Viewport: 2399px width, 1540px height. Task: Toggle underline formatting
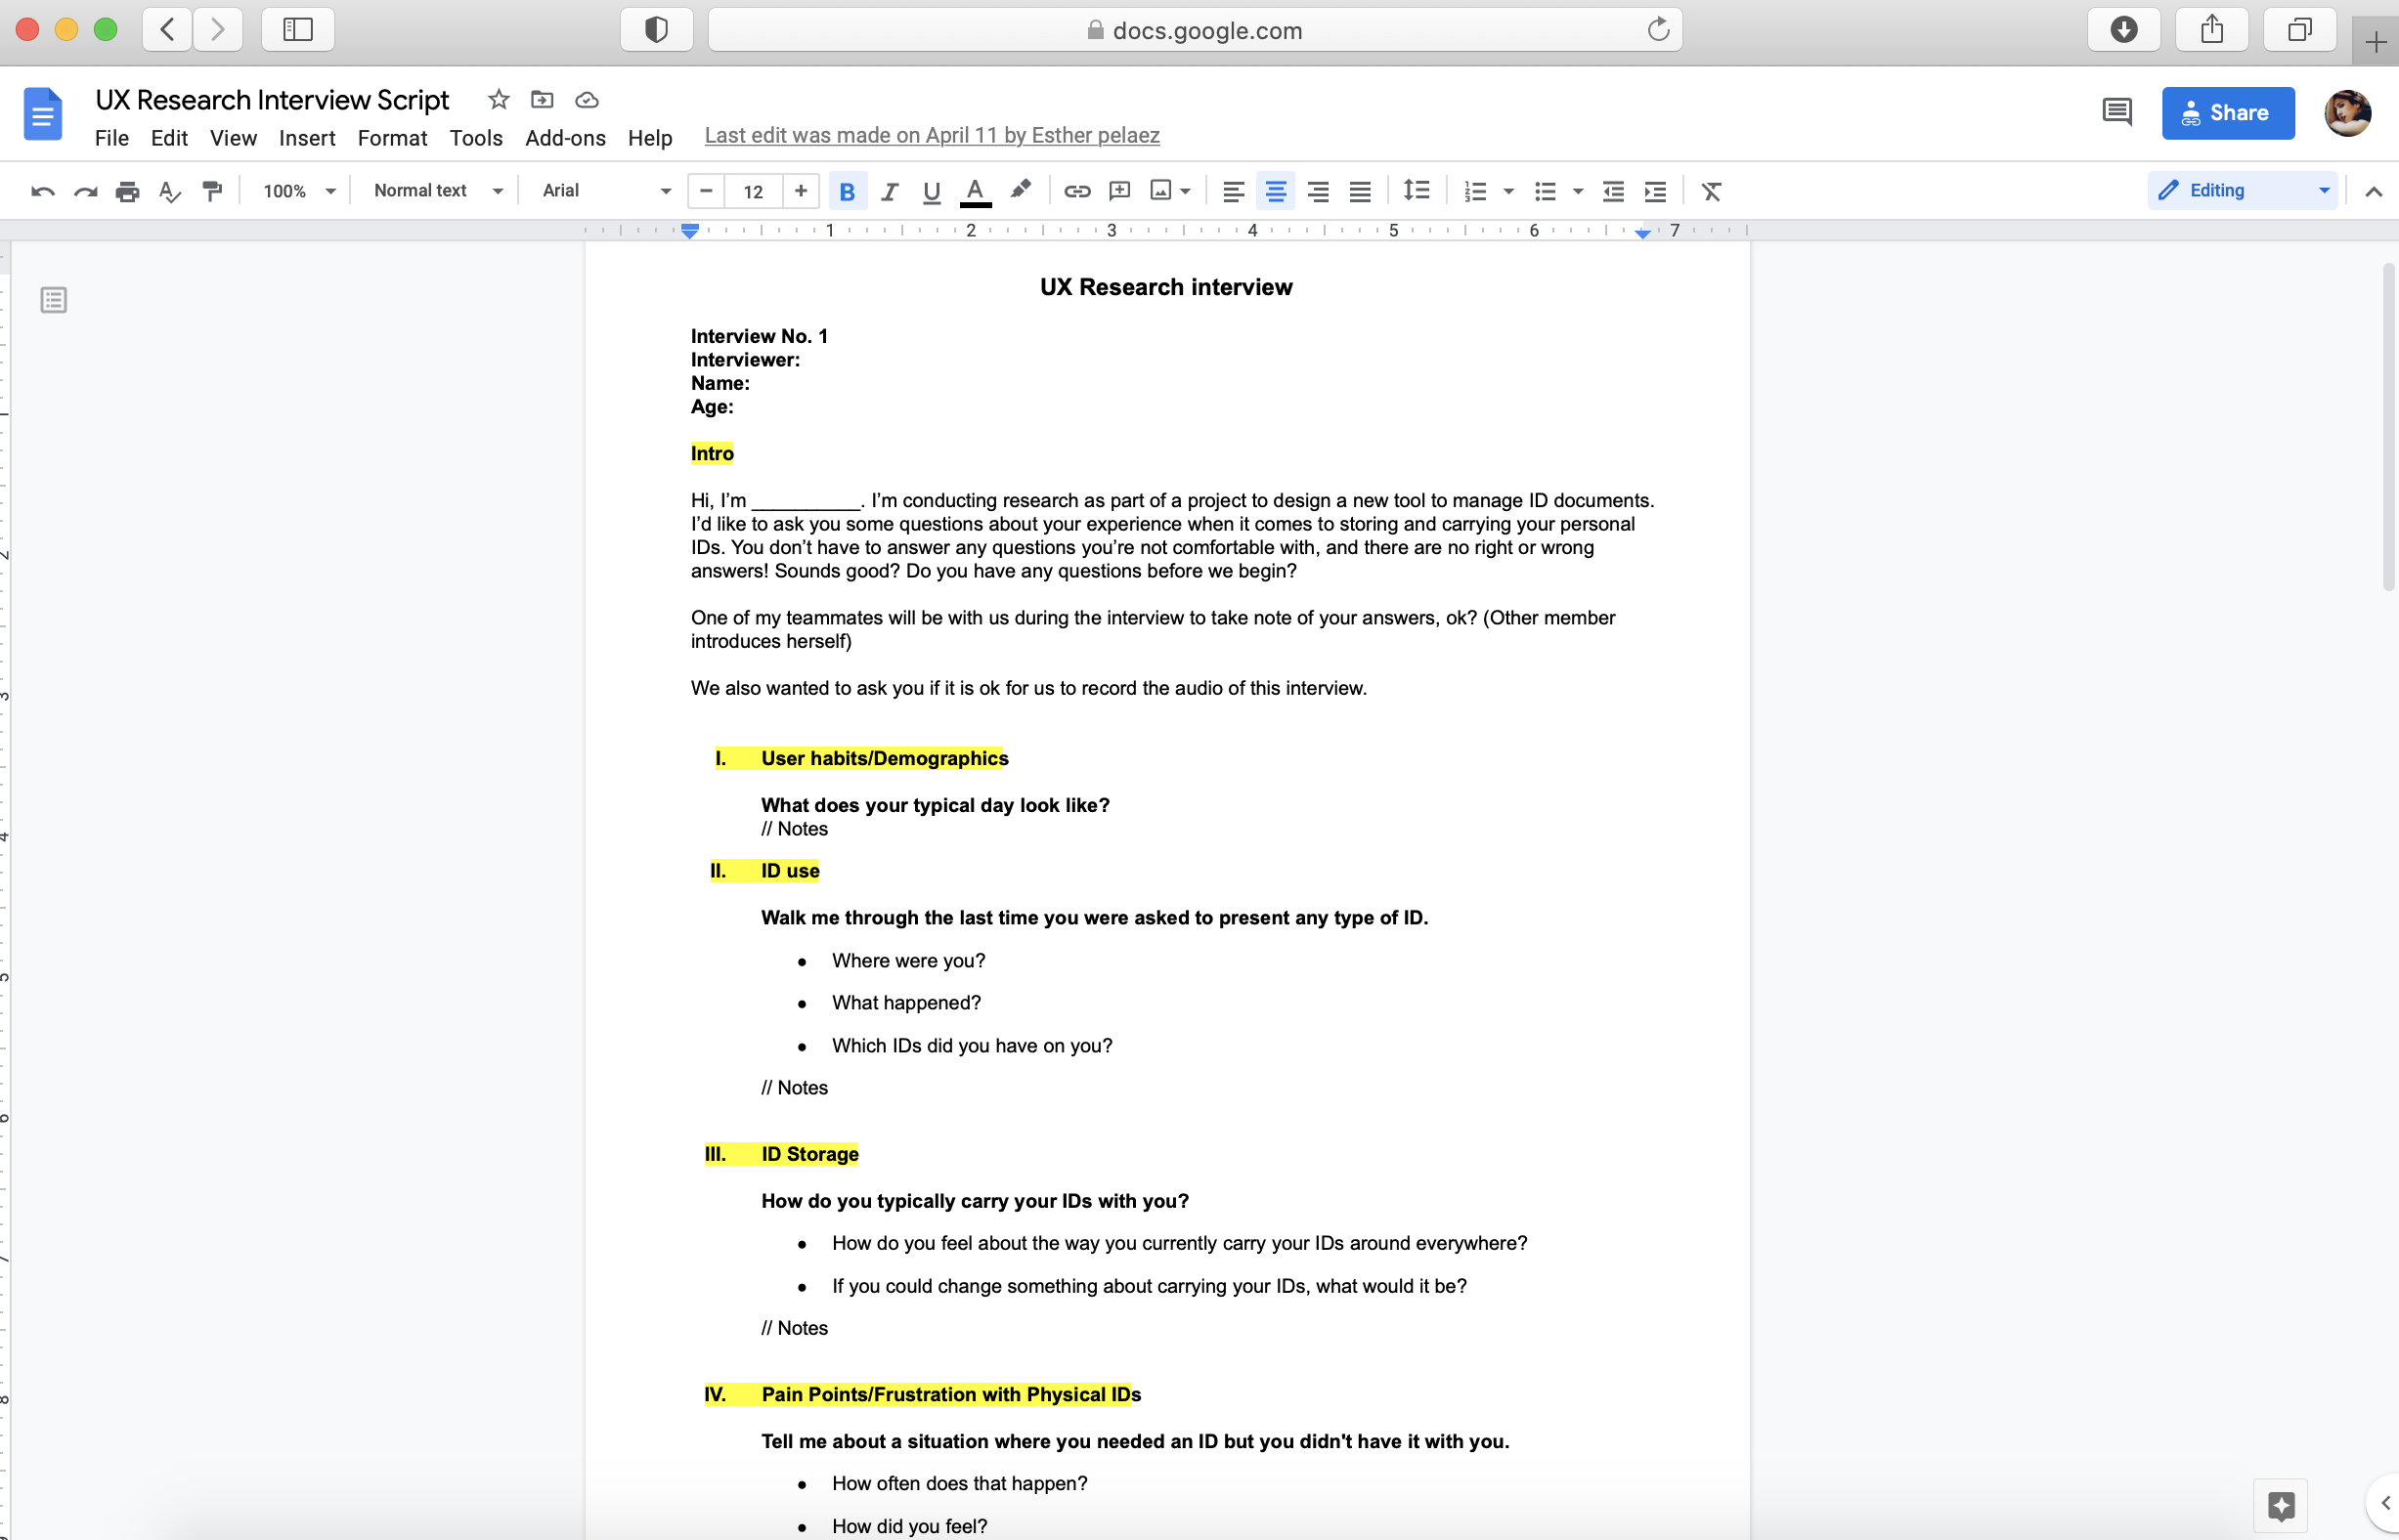tap(932, 191)
